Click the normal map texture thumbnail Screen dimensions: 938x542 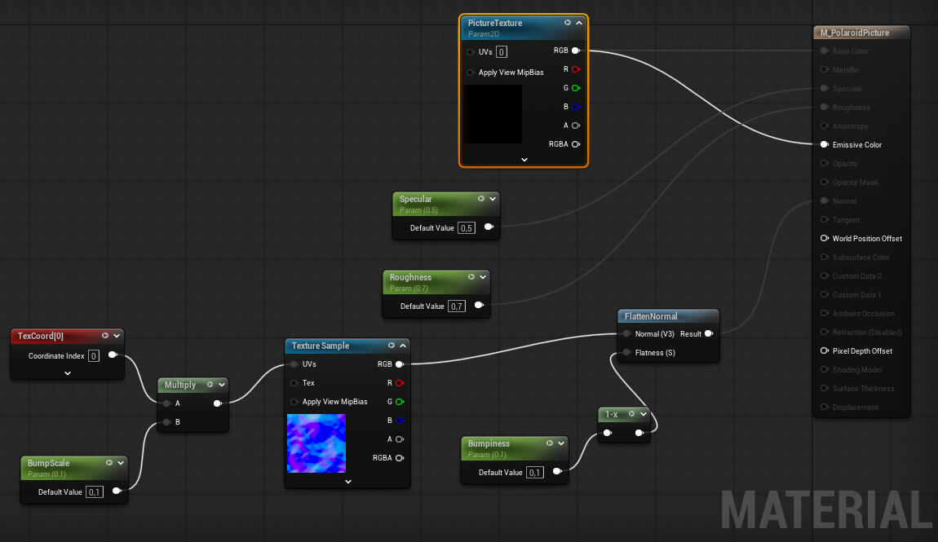tap(316, 443)
